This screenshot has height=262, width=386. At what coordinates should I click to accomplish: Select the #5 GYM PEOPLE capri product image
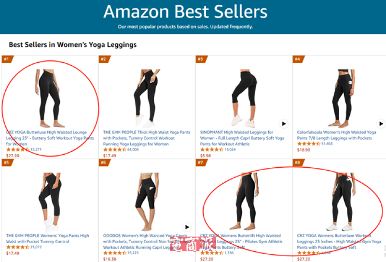pyautogui.click(x=50, y=202)
